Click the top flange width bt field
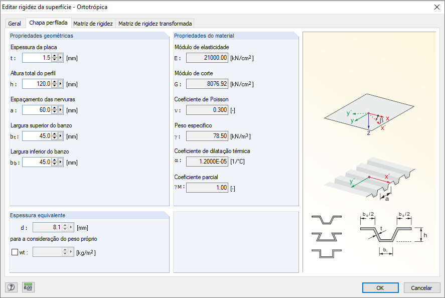445x298 pixels. [37, 136]
